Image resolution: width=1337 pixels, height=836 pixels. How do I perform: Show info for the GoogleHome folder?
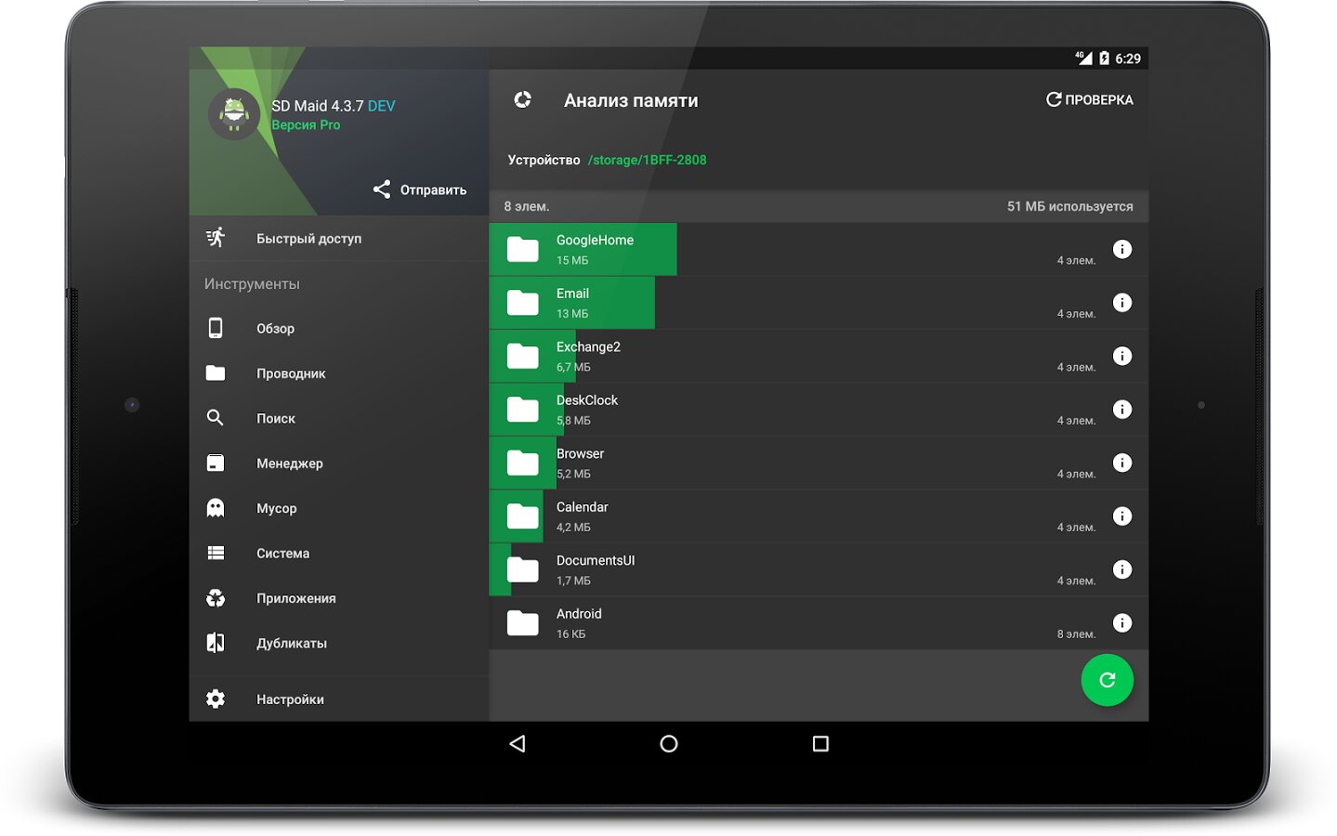coord(1122,249)
